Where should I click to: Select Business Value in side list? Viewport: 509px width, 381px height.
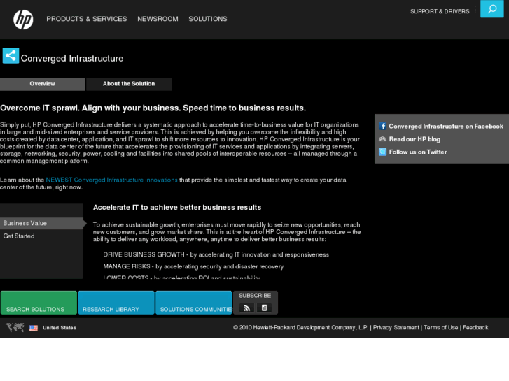pos(41,223)
